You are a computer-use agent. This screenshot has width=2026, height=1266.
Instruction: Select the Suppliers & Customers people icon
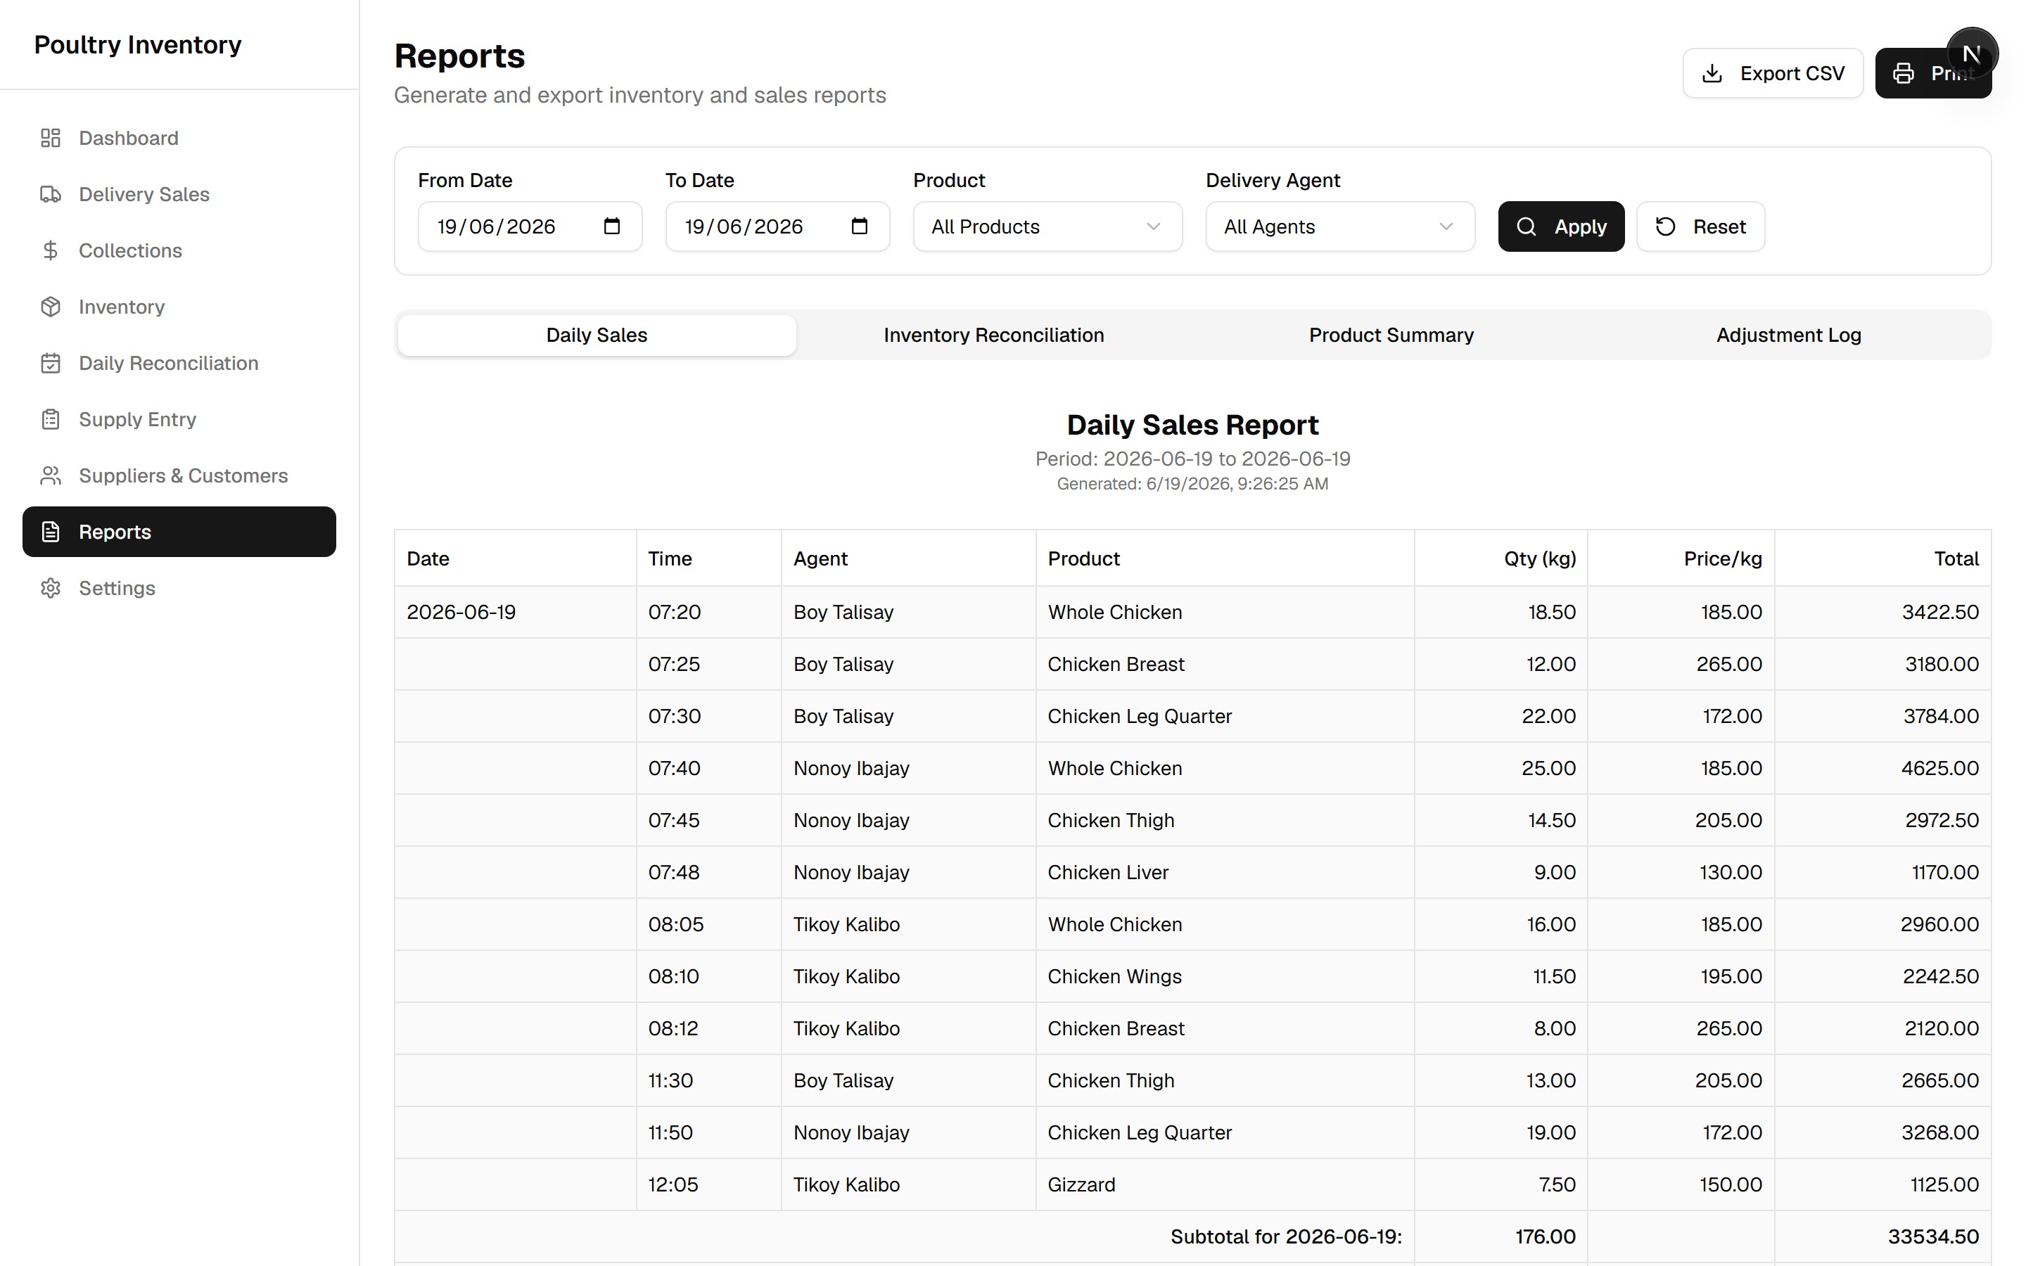(50, 475)
